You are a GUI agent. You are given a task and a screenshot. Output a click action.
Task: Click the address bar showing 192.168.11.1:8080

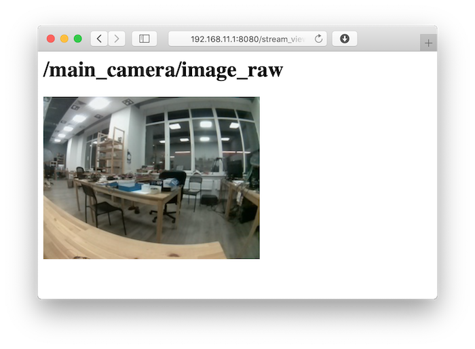[244, 39]
